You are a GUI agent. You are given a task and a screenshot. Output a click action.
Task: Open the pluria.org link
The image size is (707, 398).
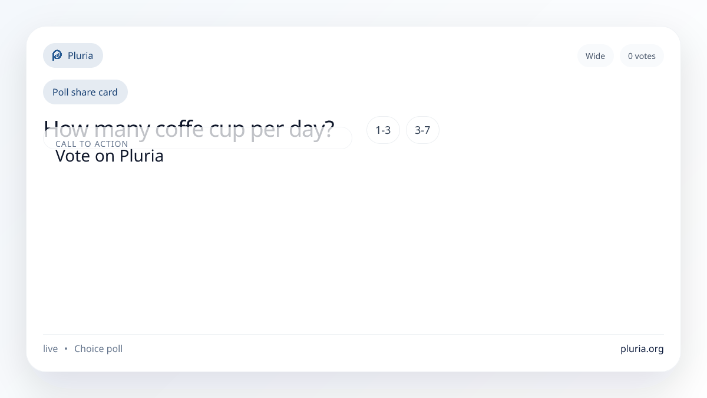click(x=642, y=349)
